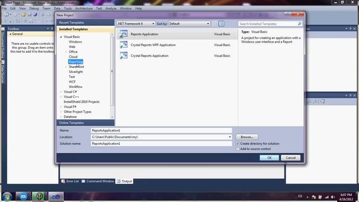This screenshot has height=202, width=359.
Task: Expand the Visual C# tree node
Action: click(61, 92)
